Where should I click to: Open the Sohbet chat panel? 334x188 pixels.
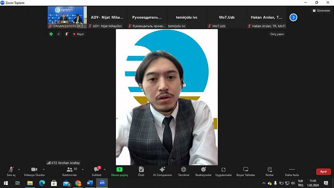(x=97, y=171)
